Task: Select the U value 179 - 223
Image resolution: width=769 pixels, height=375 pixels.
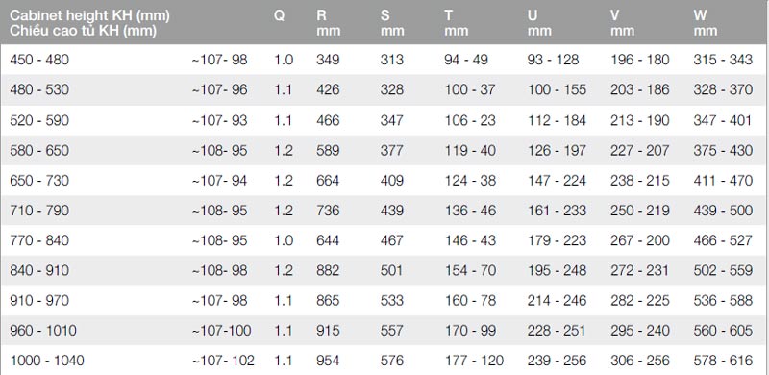Action: (x=557, y=240)
